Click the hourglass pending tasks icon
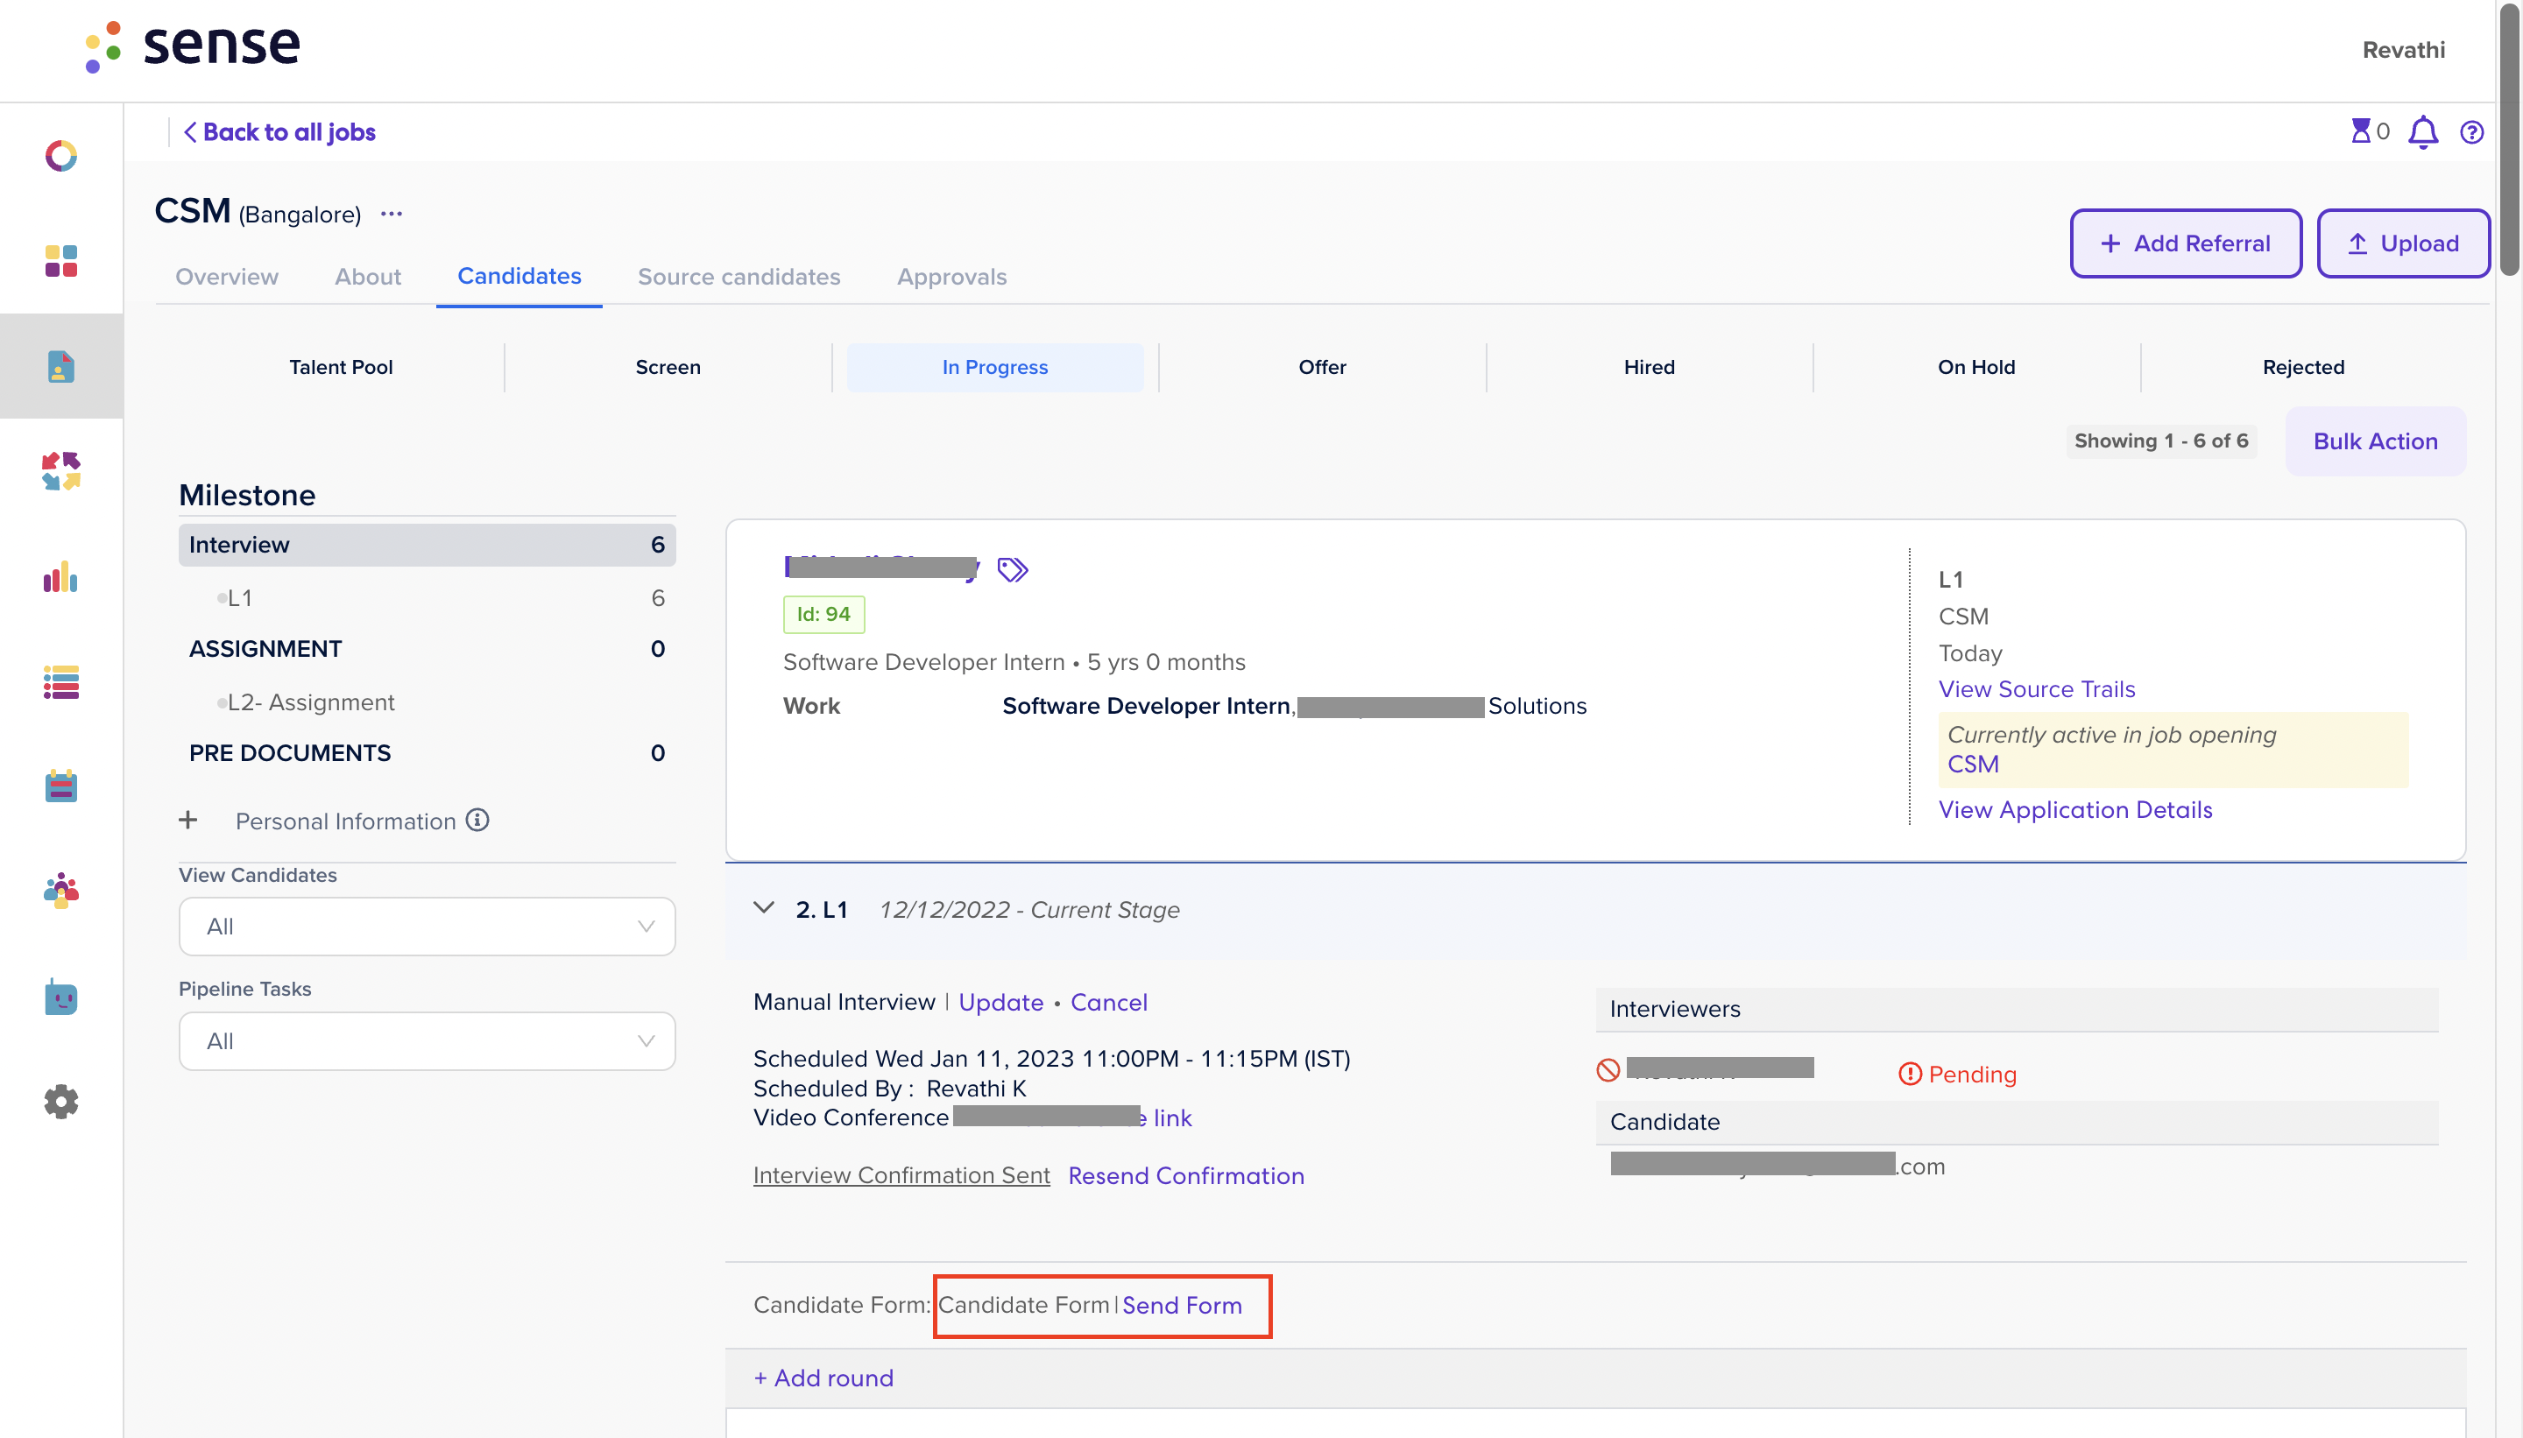Screen dimensions: 2523x1438 (2361, 131)
